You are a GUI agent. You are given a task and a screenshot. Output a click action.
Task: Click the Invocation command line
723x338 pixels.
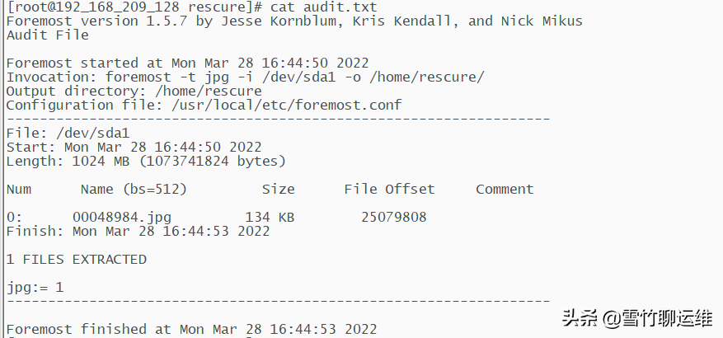tap(245, 77)
